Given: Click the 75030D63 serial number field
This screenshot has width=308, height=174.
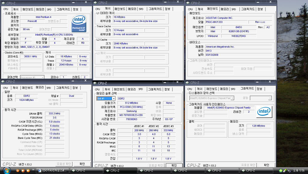Looking at the screenshot, I should (x=131, y=119).
